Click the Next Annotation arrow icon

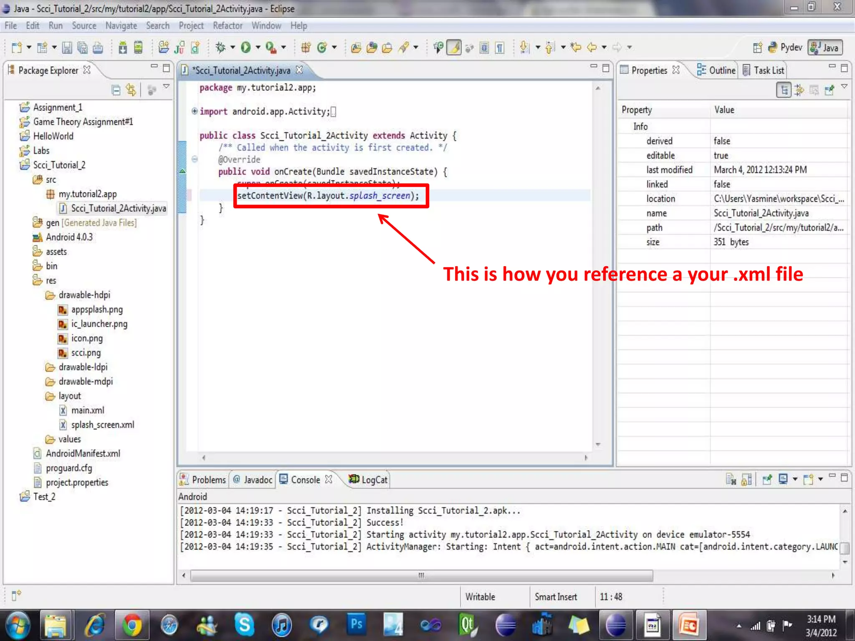point(524,48)
